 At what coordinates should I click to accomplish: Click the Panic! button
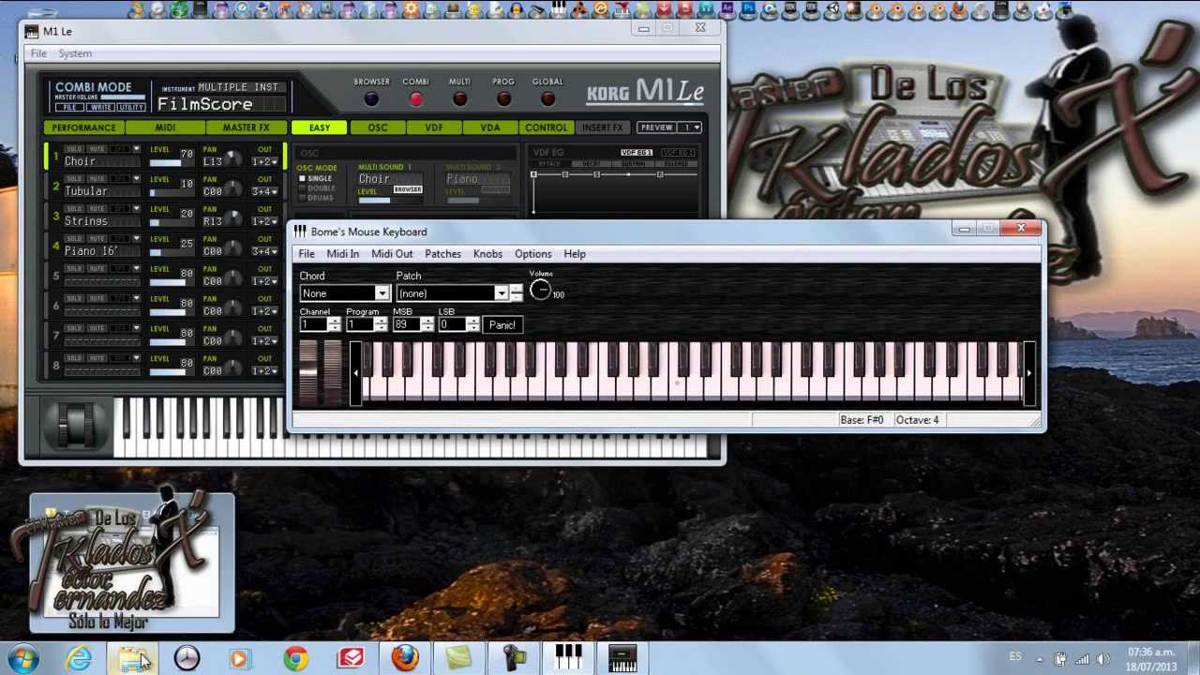click(502, 324)
